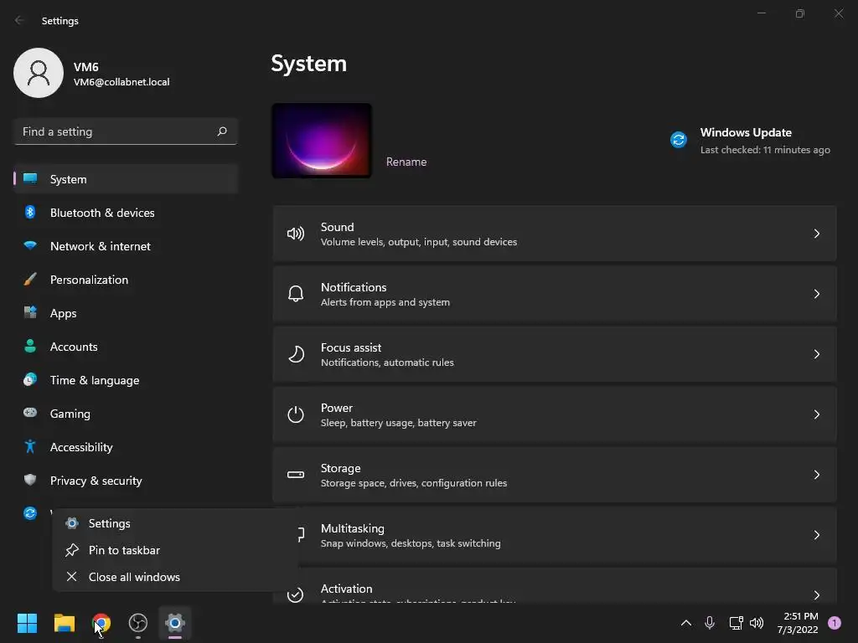The width and height of the screenshot is (858, 643).
Task: Click the Focus assist moon icon
Action: [x=296, y=354]
